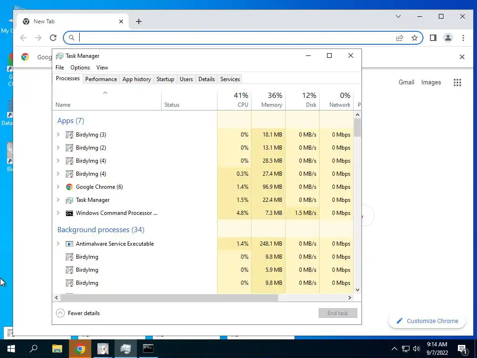Expand the Windows Command Processor row

click(x=58, y=213)
